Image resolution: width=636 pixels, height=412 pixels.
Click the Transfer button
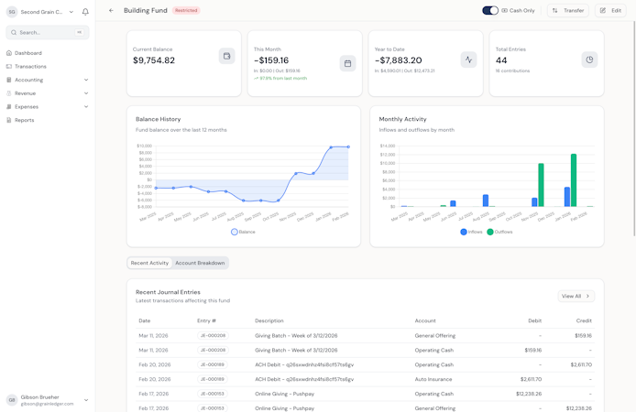click(568, 11)
